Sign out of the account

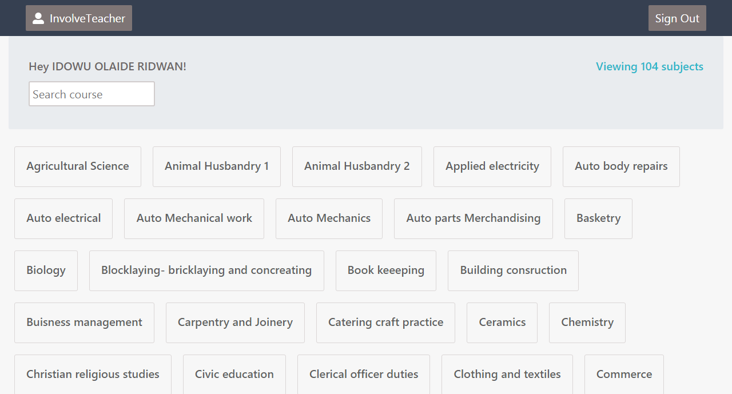point(677,18)
